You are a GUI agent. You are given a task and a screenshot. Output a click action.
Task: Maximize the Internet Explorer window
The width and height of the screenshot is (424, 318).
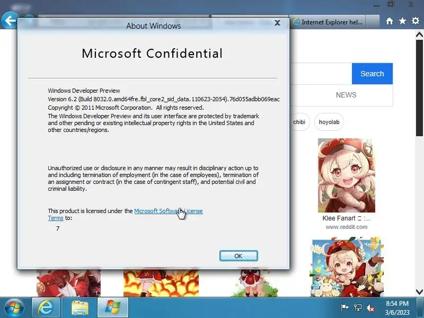[x=391, y=4]
